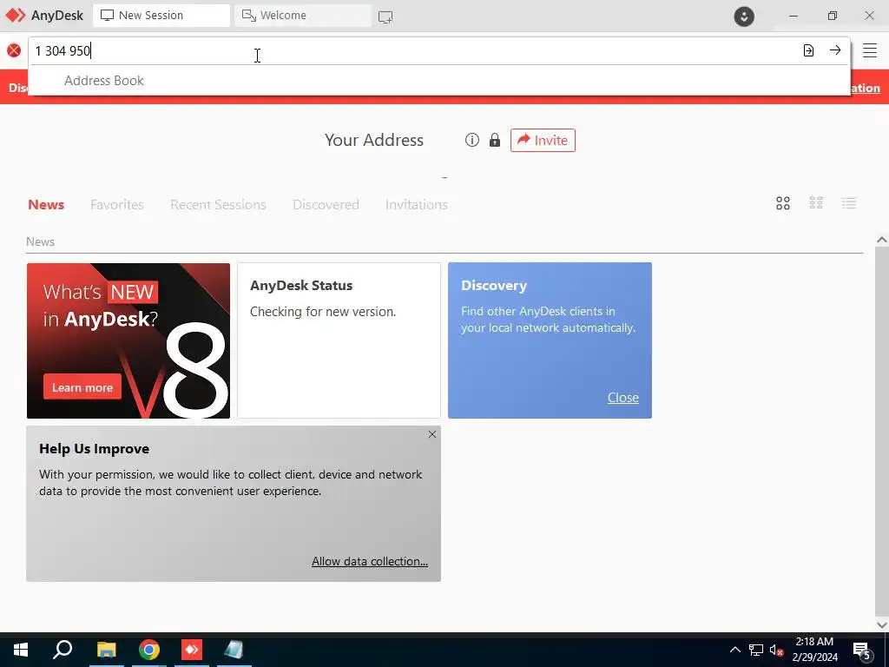Click Learn more on What's New card
Screen dimensions: 889x667
point(82,387)
